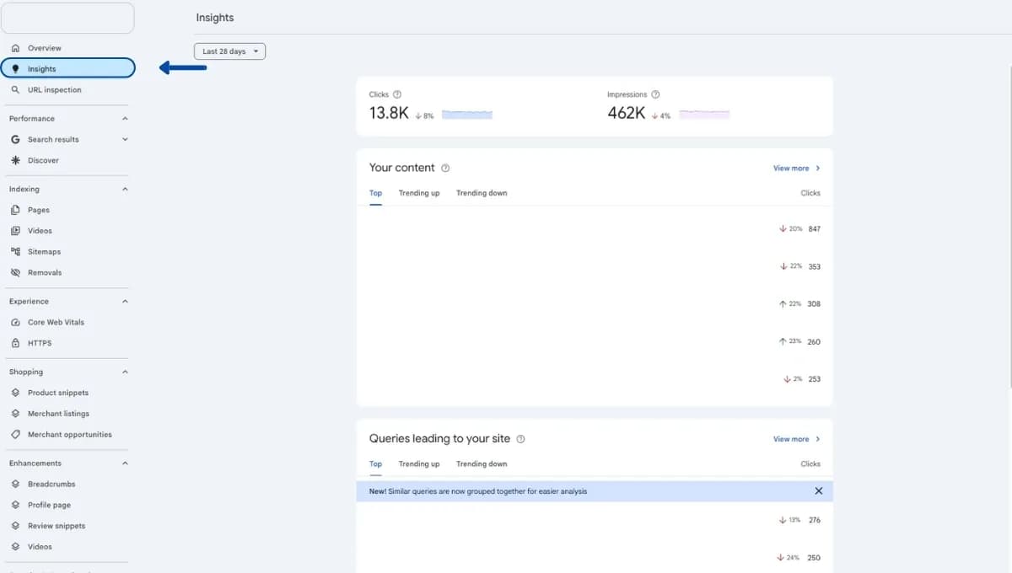This screenshot has height=573, width=1012.
Task: Open the Merchant listings report label
Action: [58, 414]
